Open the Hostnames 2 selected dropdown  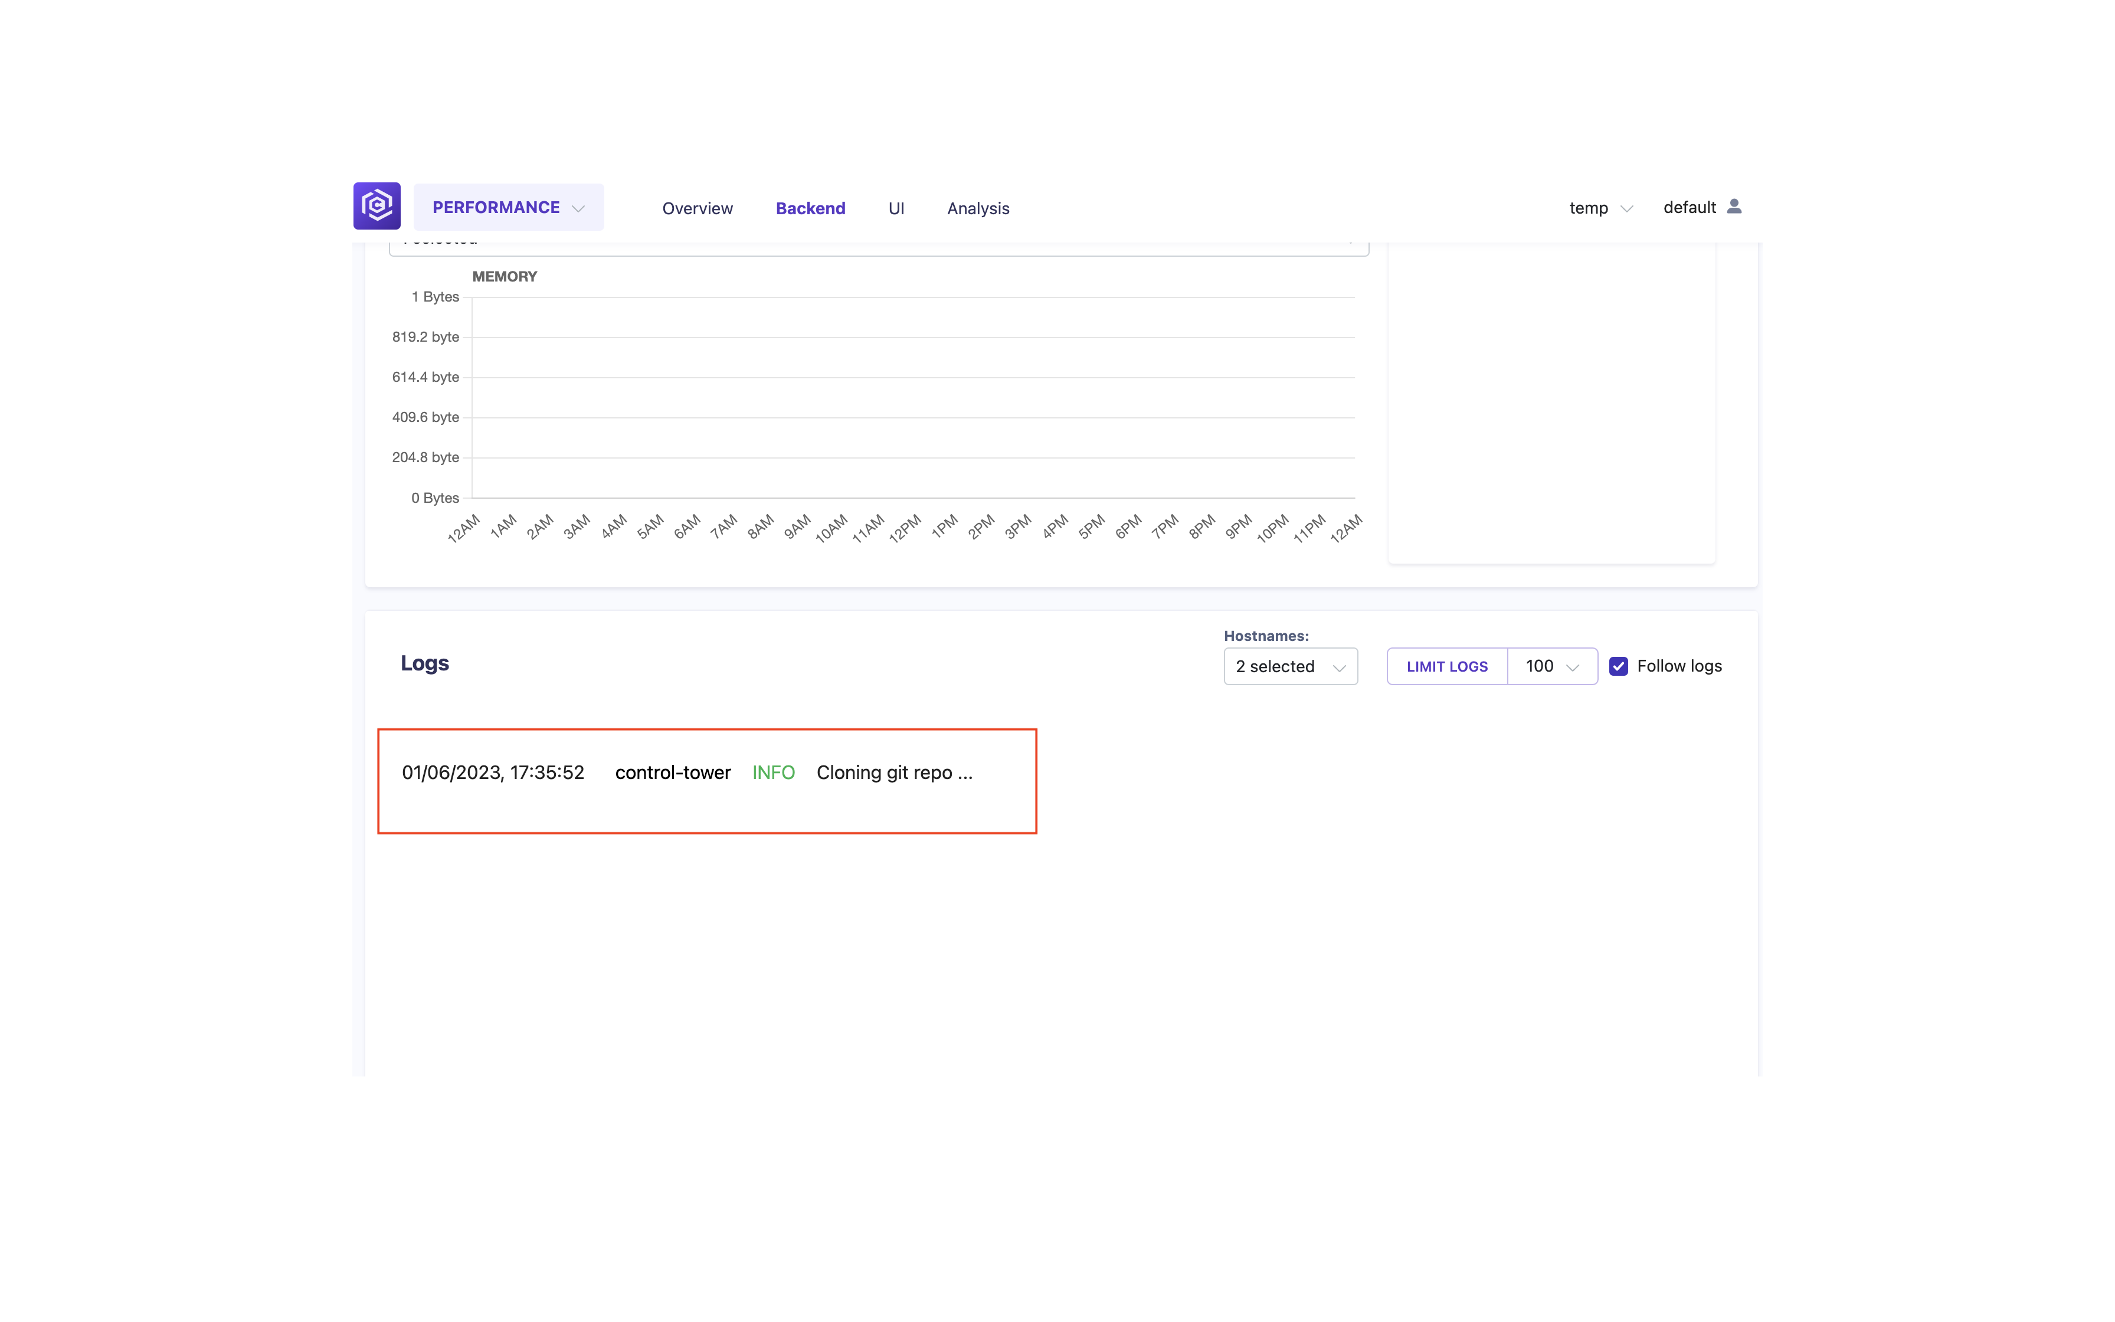click(1290, 666)
